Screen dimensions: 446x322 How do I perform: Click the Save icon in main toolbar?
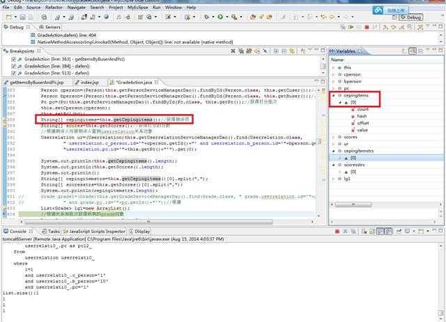click(22, 17)
